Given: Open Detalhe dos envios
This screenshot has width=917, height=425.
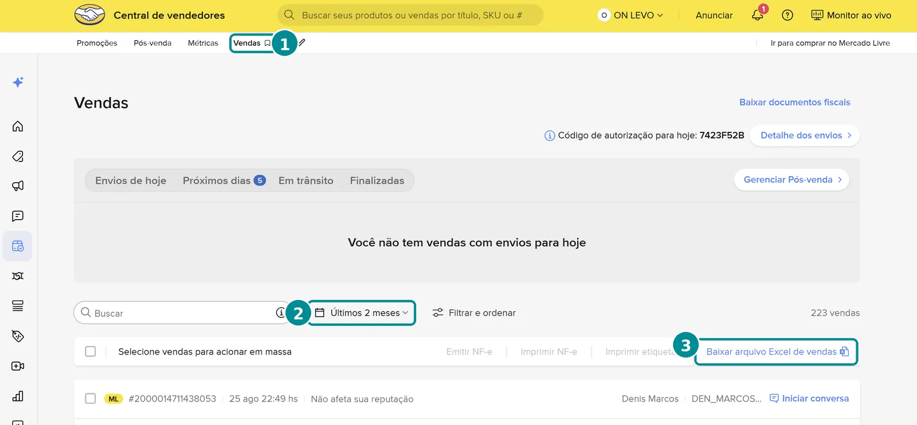Looking at the screenshot, I should 805,135.
